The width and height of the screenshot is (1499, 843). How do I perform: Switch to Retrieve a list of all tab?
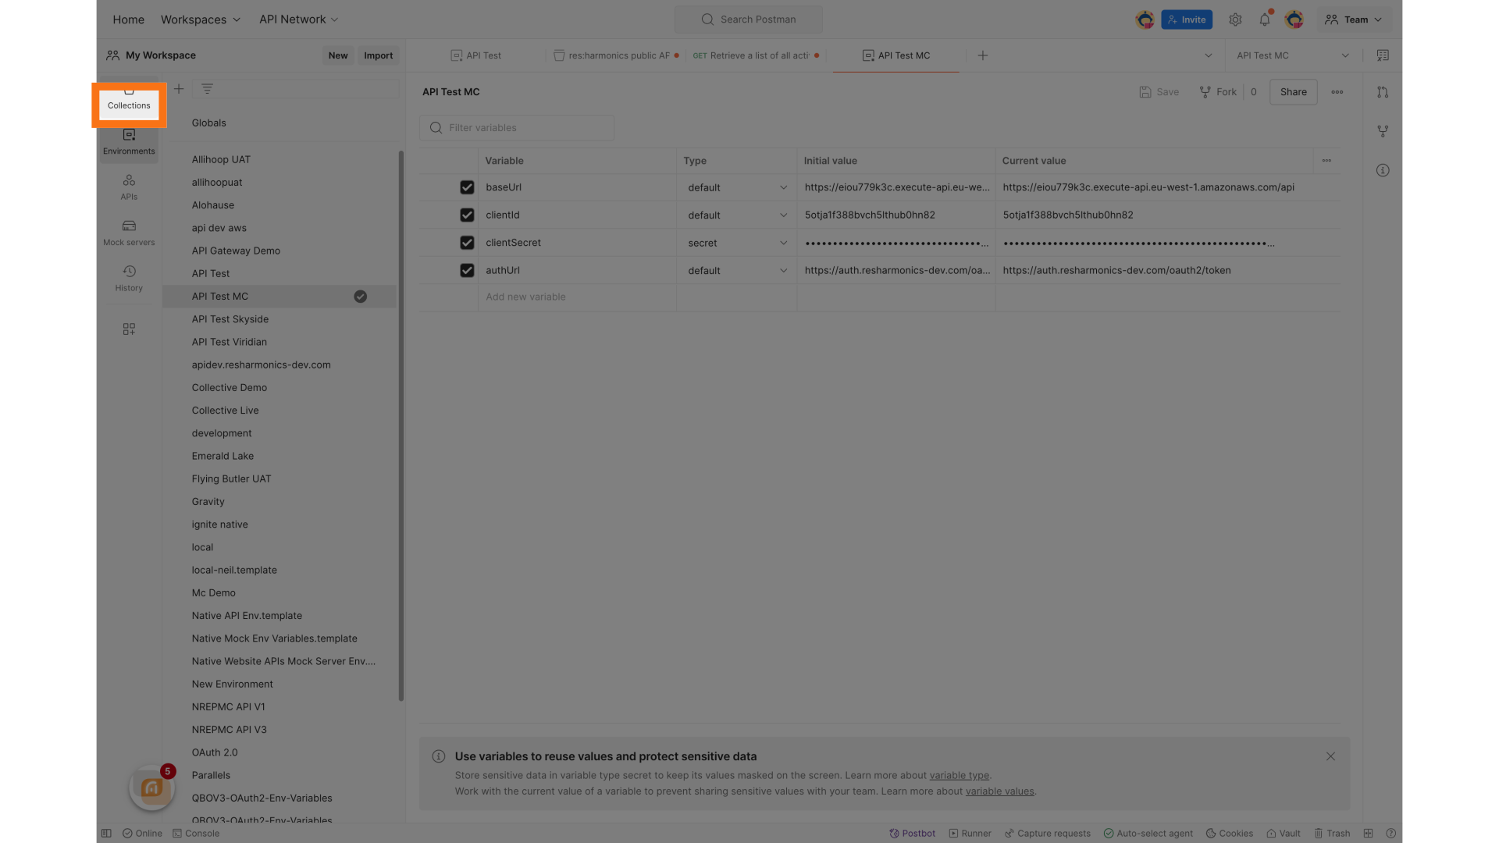pos(756,55)
